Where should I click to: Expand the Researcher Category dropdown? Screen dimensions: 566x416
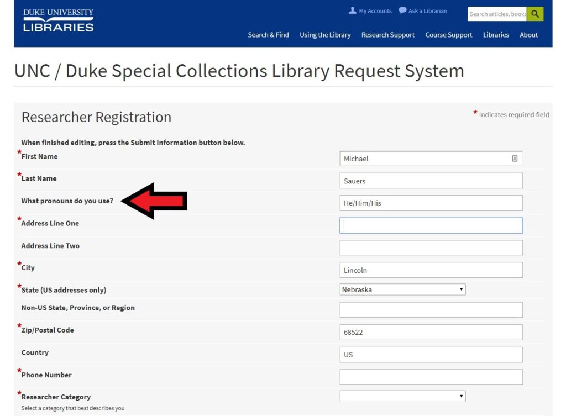tap(402, 396)
